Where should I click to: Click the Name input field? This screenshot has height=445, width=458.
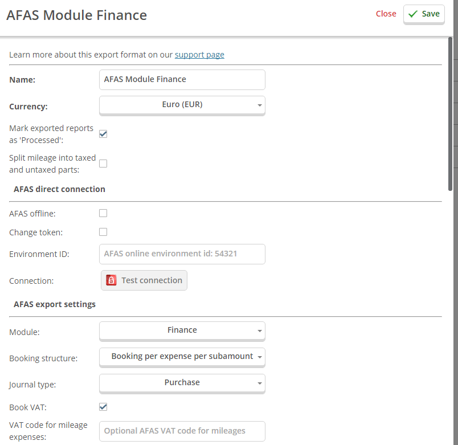point(182,79)
